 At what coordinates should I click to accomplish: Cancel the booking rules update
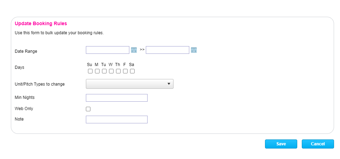click(318, 144)
